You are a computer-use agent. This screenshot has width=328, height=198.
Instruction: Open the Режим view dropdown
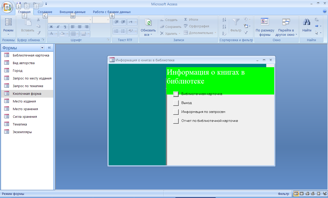[8, 34]
